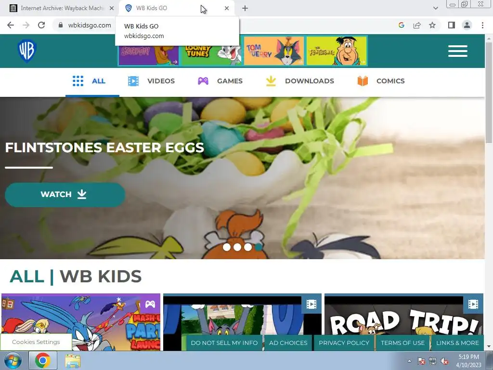Screen dimensions: 493x370
Task: Click the orange book icon beside COMICS
Action: pos(363,81)
